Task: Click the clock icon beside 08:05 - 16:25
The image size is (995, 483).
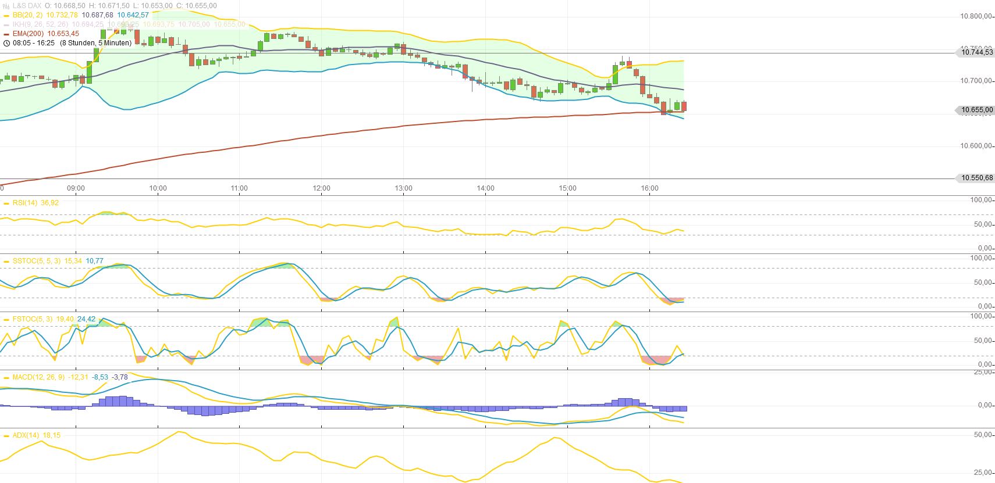Action: (x=6, y=43)
